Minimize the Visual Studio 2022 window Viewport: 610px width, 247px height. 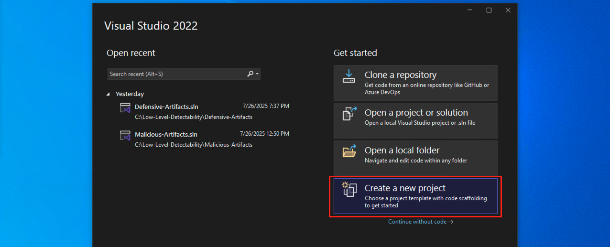tap(469, 10)
